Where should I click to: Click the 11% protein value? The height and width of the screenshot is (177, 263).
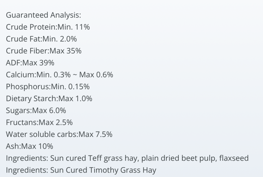point(82,27)
